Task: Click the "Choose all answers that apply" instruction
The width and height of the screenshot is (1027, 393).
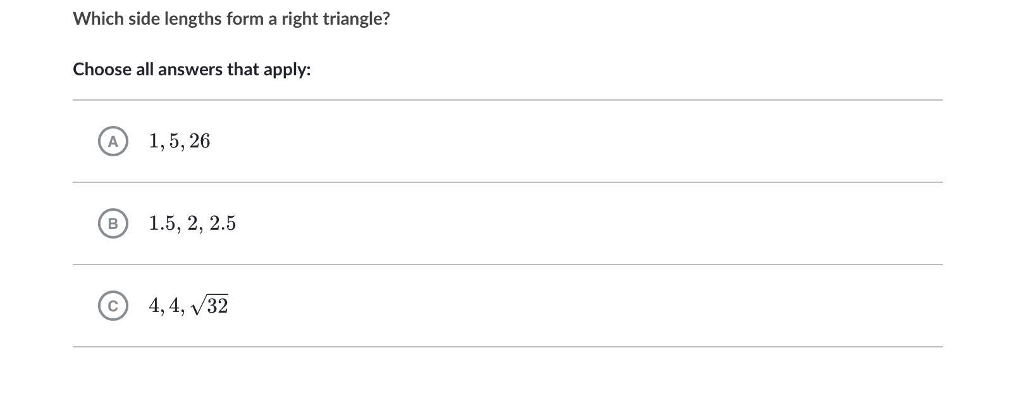Action: (192, 70)
